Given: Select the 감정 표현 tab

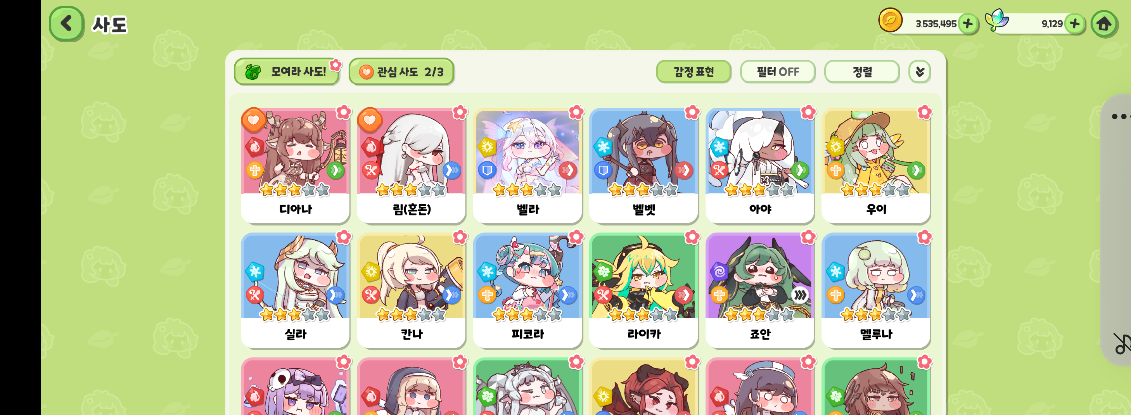Looking at the screenshot, I should 693,72.
